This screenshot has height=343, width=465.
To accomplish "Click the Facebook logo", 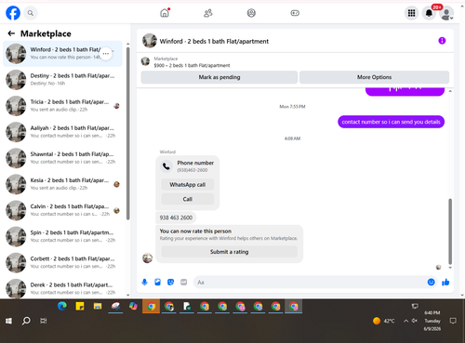I will point(13,13).
